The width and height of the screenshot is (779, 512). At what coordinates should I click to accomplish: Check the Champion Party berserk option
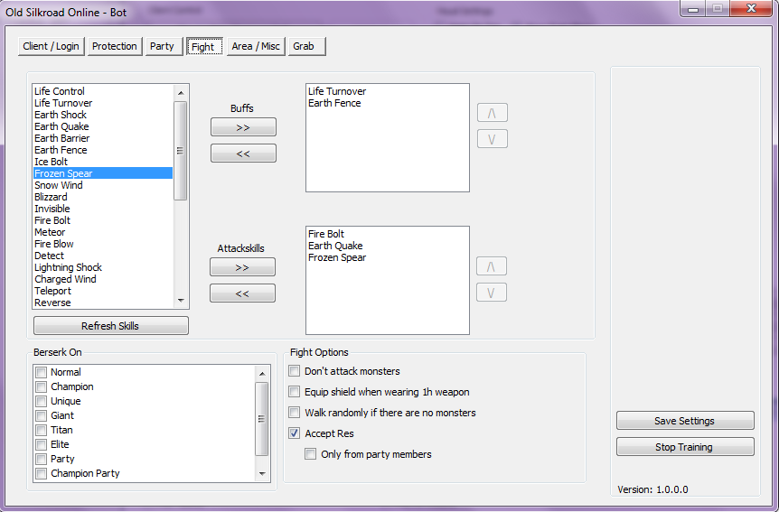coord(42,473)
